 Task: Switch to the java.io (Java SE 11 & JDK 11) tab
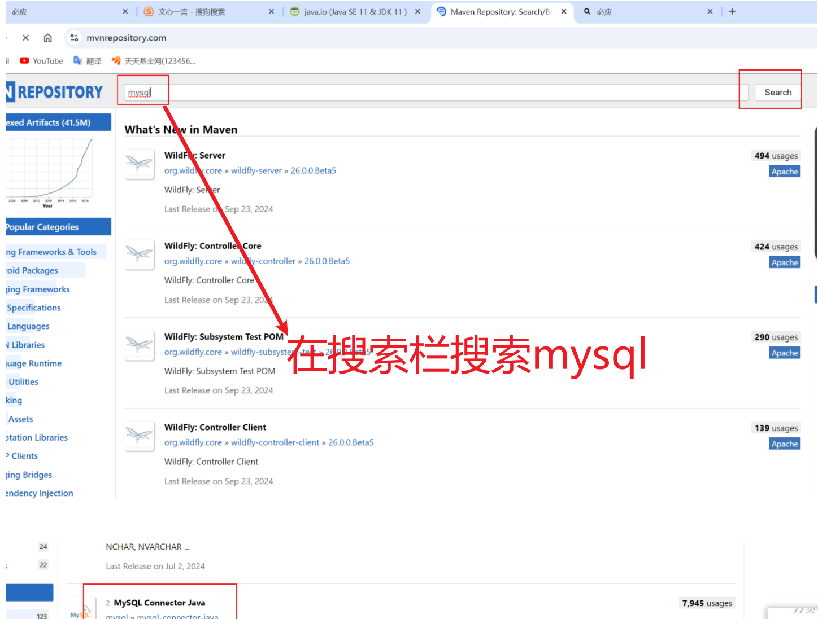coord(355,12)
